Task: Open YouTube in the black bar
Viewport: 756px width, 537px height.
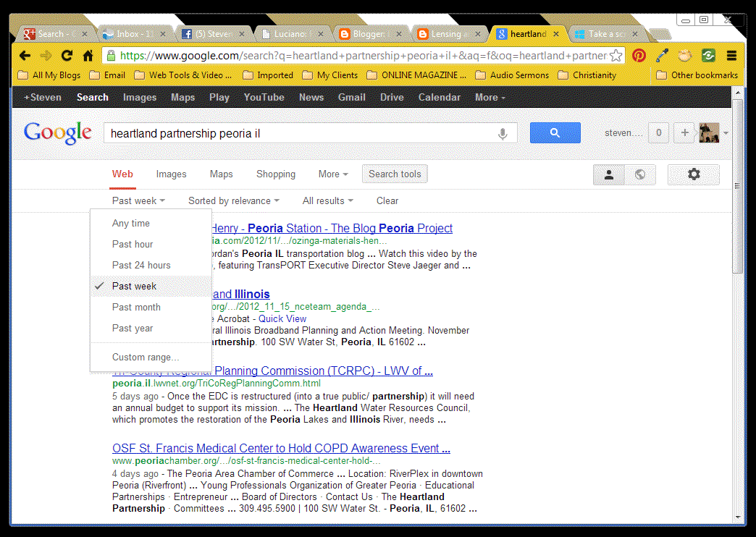Action: coord(264,98)
